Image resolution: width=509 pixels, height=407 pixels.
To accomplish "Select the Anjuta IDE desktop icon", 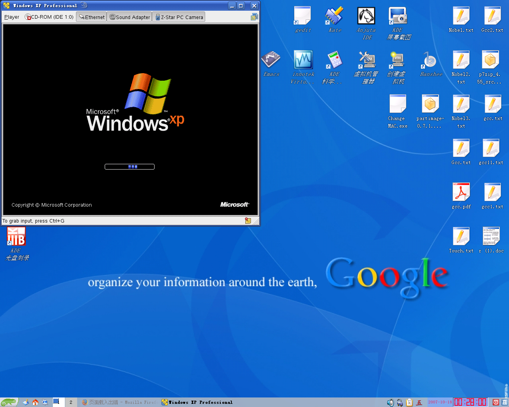I will pyautogui.click(x=366, y=23).
